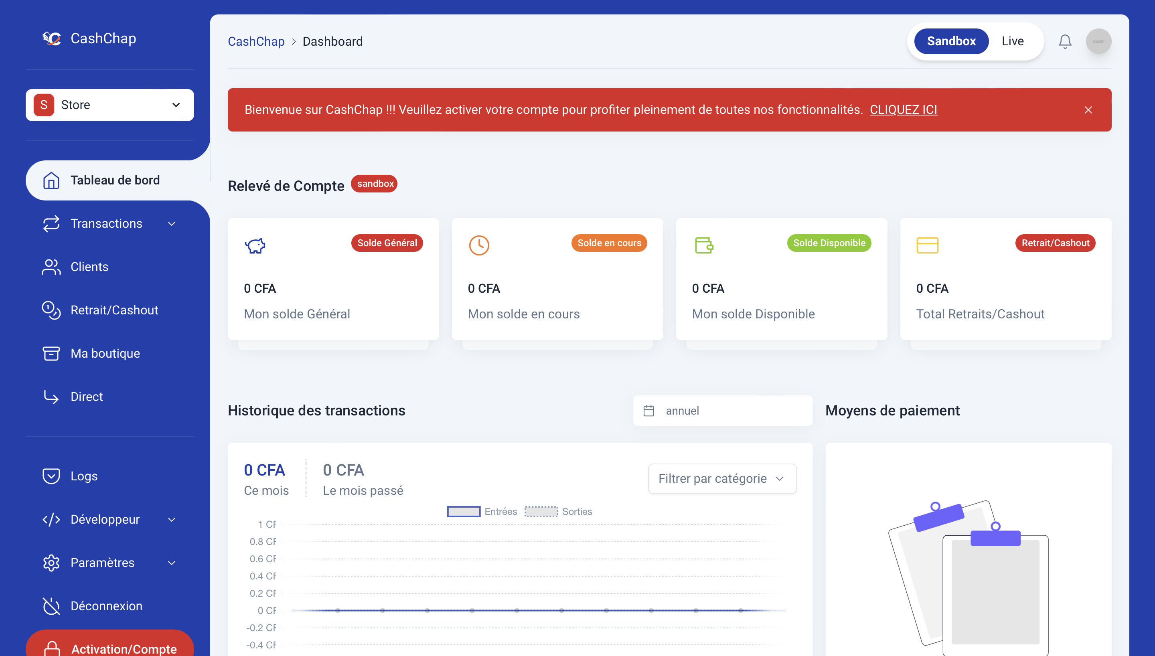Dismiss the red welcome banner
This screenshot has height=656, width=1155.
click(x=1088, y=110)
